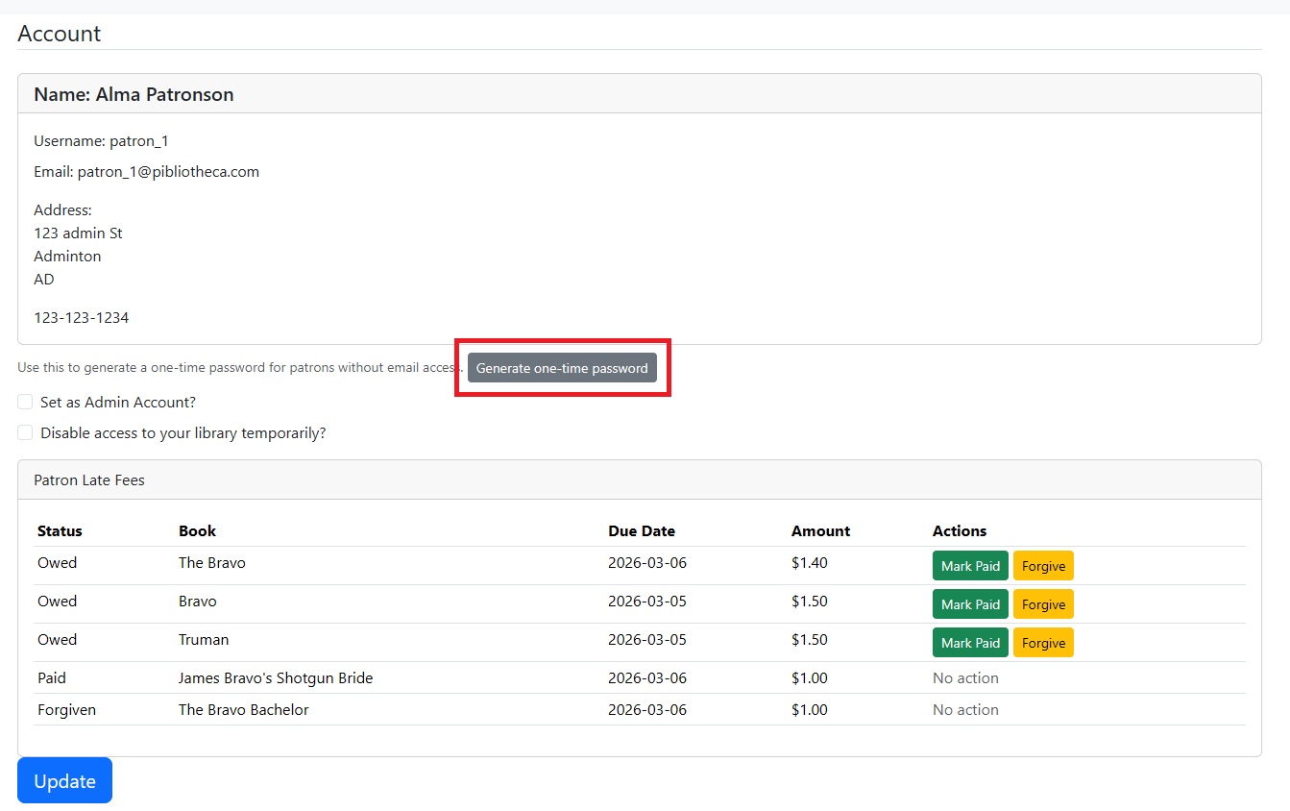Click the Amount column header
Image resolution: width=1290 pixels, height=811 pixels.
click(x=820, y=530)
